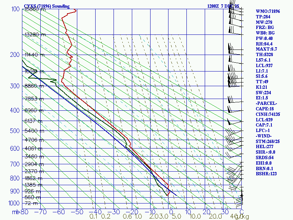Click the CYXS (71896) Sounding title
293x220 pixels.
click(x=47, y=6)
